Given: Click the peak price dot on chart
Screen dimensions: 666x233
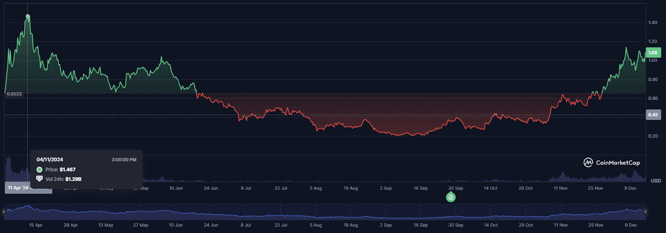Looking at the screenshot, I should [28, 17].
